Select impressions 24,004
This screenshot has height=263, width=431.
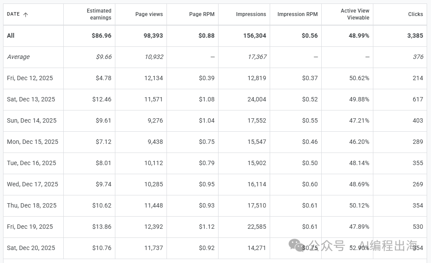pyautogui.click(x=257, y=99)
